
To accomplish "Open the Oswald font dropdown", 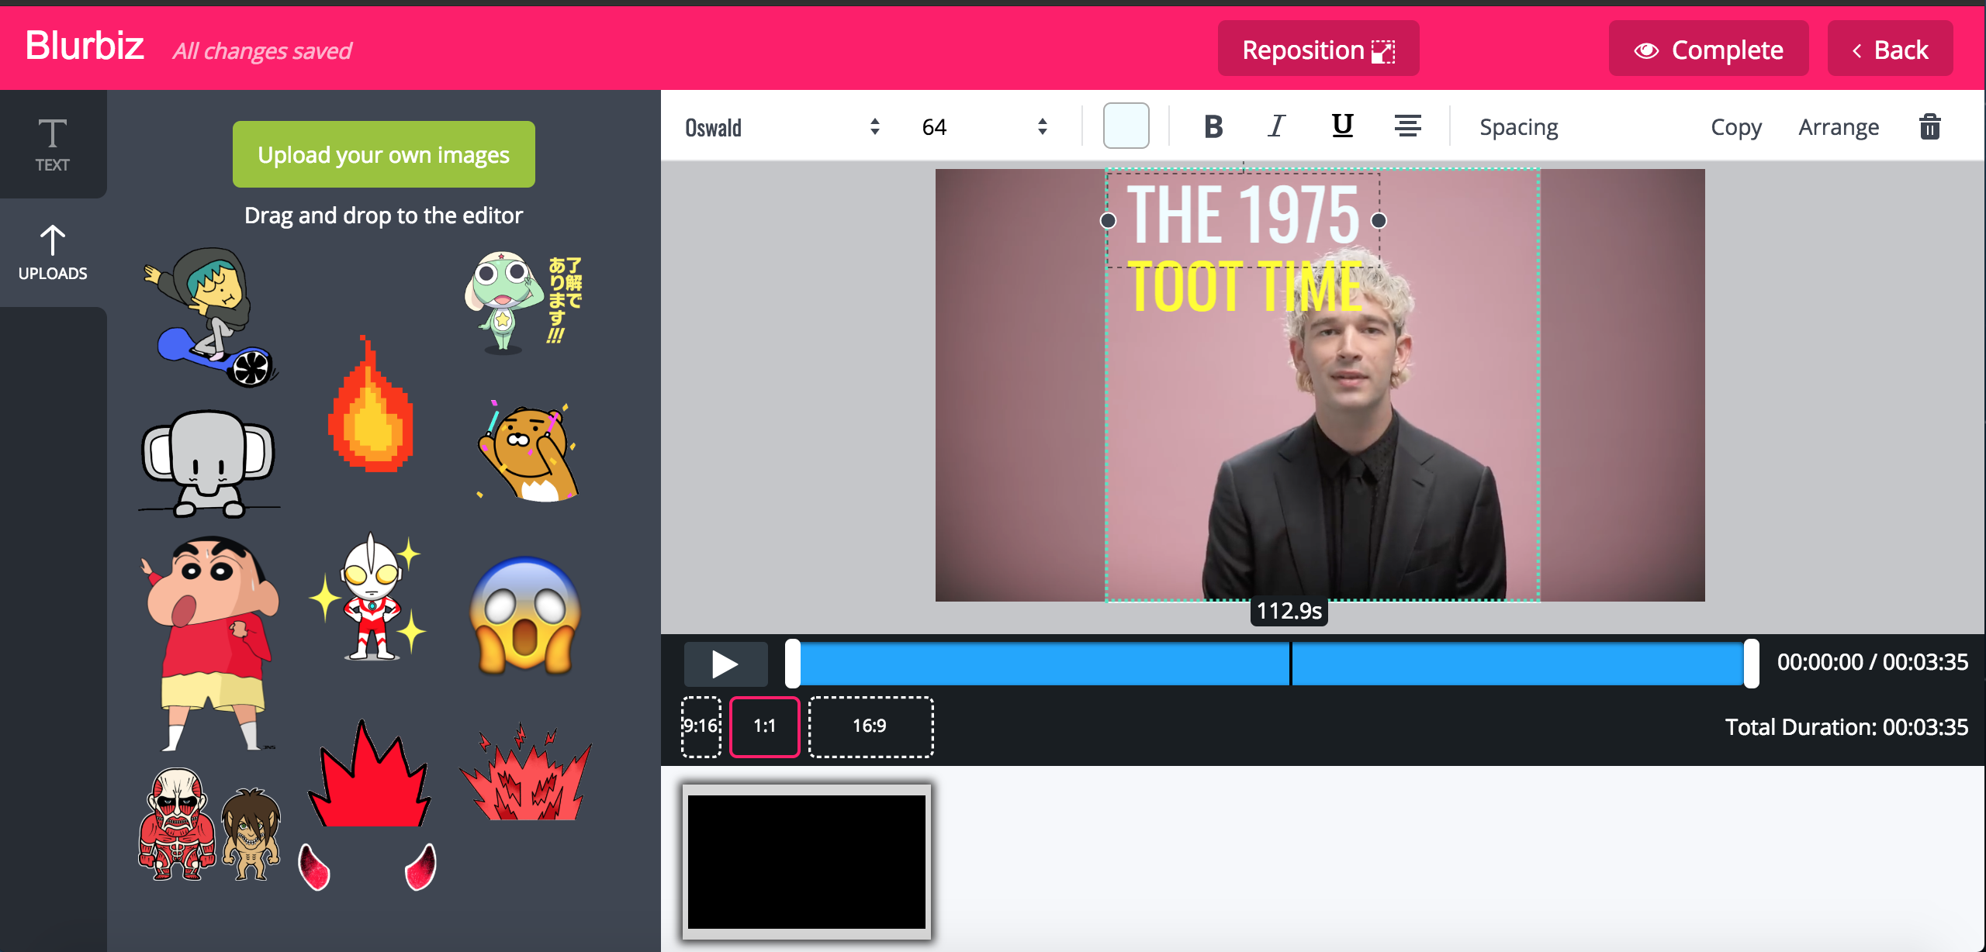I will click(x=782, y=127).
